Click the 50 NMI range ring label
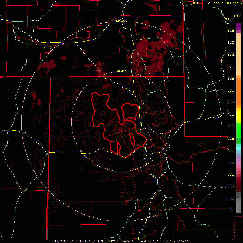Screen dimensions: 243x243 point(121,72)
